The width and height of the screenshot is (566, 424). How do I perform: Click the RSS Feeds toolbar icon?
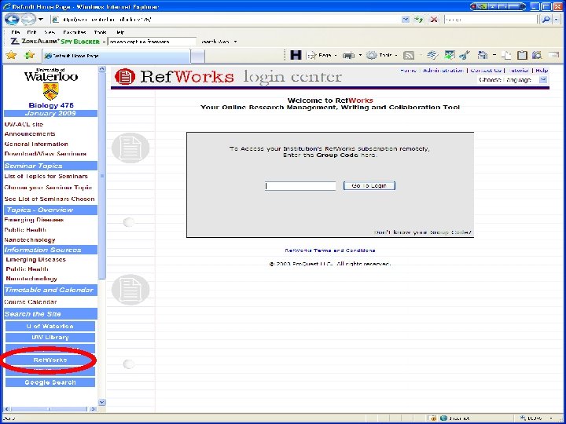(x=409, y=55)
